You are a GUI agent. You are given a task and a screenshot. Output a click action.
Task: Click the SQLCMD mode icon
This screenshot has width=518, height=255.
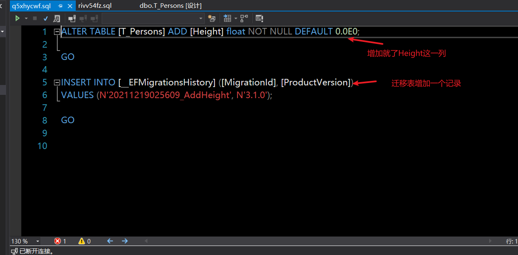pos(259,18)
